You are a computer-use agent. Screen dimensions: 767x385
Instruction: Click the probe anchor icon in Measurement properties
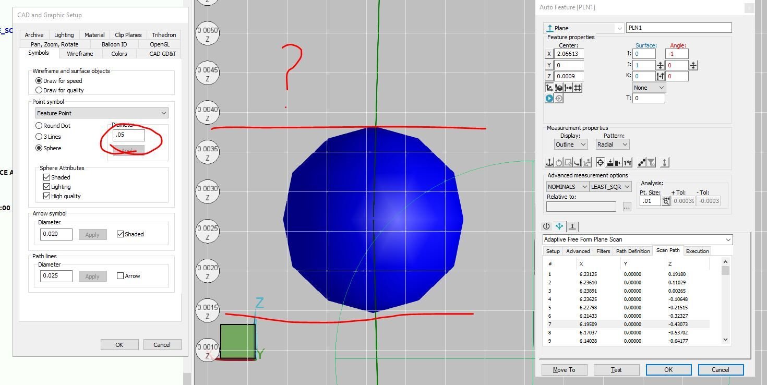(x=549, y=163)
